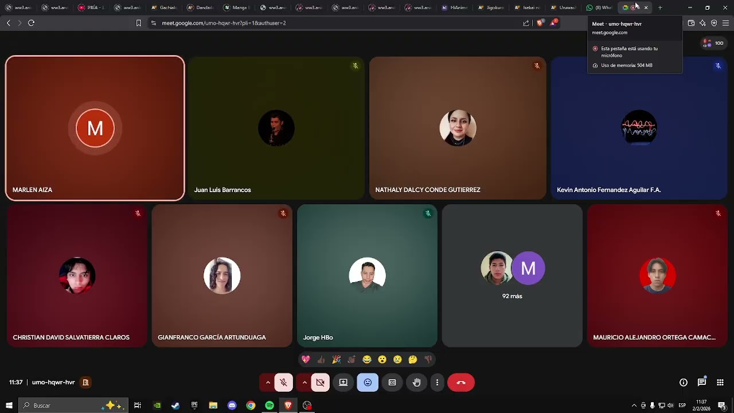Send the party popper reaction
The height and width of the screenshot is (413, 734).
click(x=336, y=360)
